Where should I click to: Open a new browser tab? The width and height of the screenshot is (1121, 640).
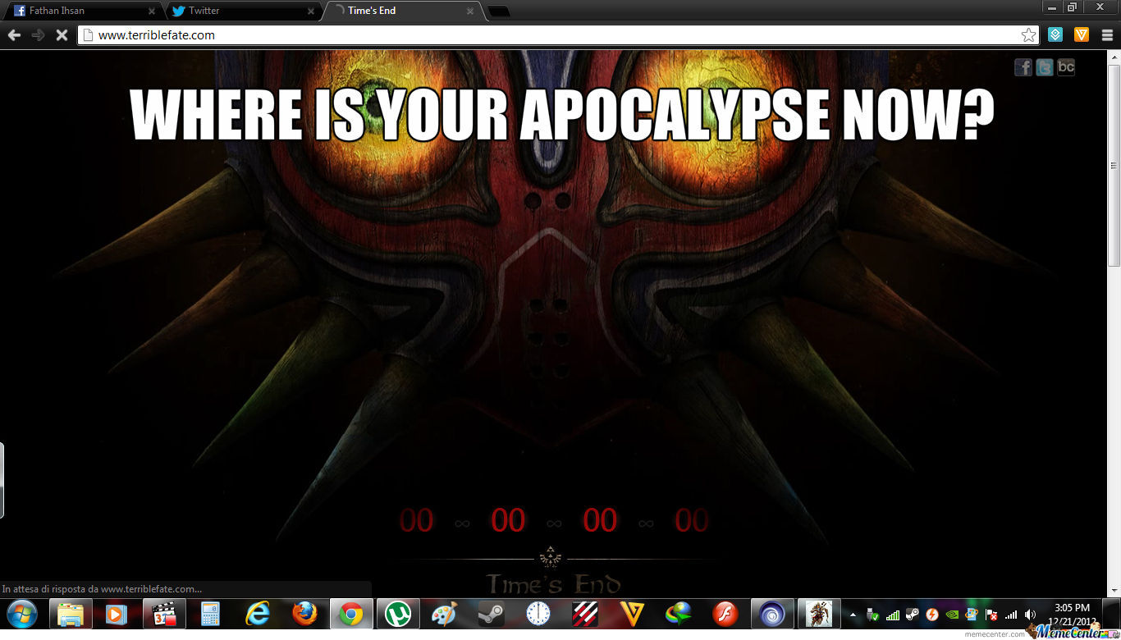(x=498, y=11)
